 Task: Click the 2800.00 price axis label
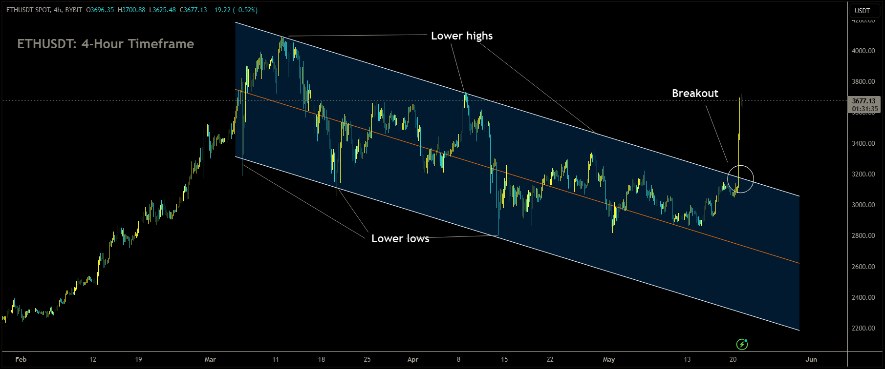863,235
